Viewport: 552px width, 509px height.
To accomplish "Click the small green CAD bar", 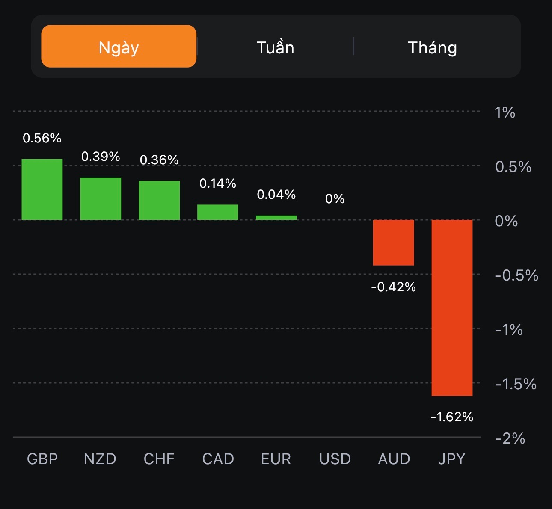I will (218, 212).
